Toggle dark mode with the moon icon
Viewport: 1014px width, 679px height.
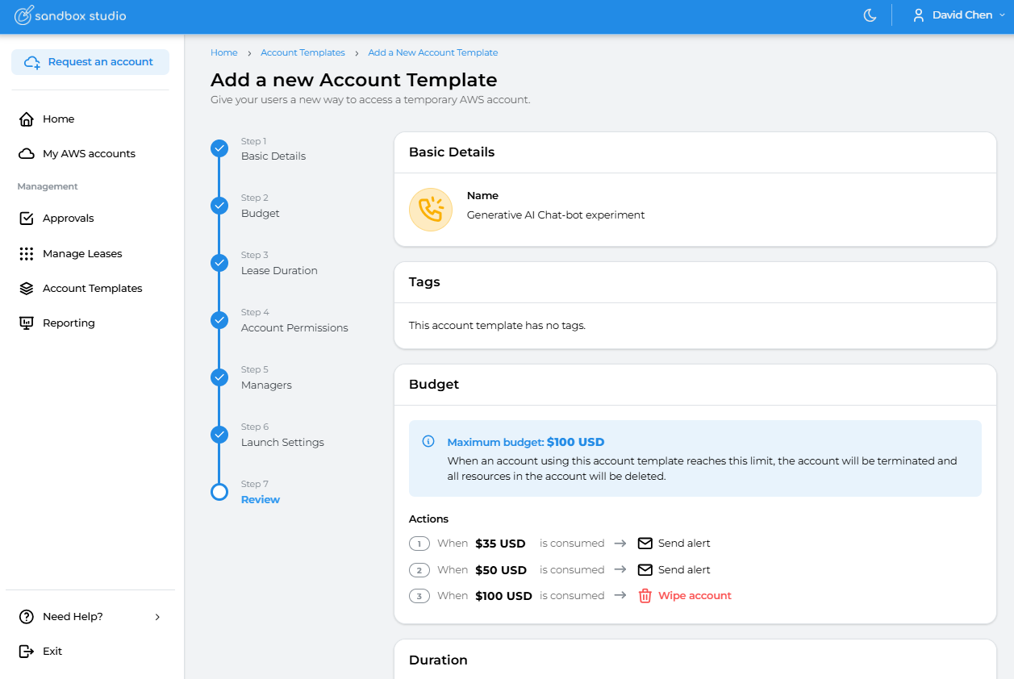(x=870, y=15)
